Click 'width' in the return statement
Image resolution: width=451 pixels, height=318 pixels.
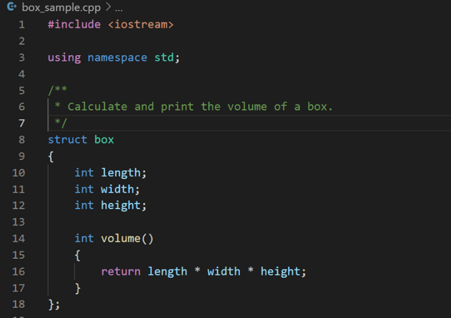(224, 272)
